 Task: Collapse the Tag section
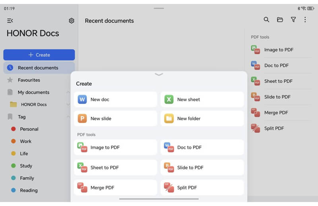(68, 117)
